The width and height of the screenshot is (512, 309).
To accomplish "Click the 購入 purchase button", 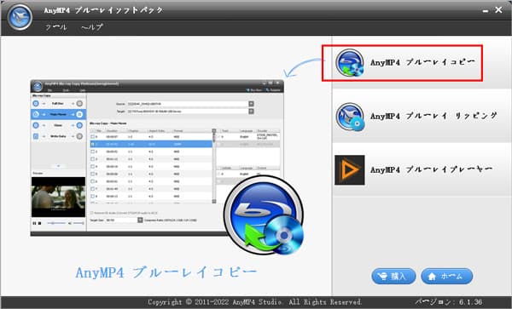I will (393, 276).
